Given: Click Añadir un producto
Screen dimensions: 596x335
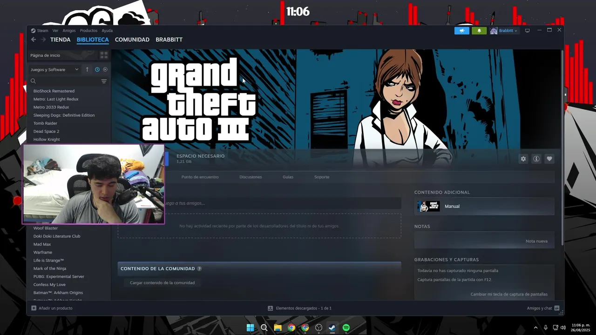Looking at the screenshot, I should pyautogui.click(x=52, y=308).
